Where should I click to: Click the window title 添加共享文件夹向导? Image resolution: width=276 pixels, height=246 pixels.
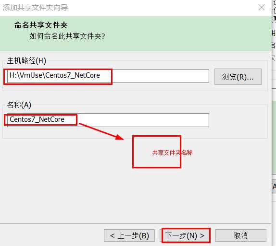click(36, 8)
